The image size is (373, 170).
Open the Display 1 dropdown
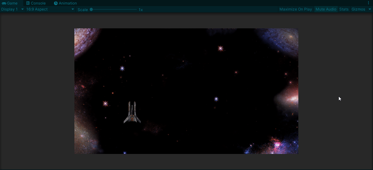12,9
